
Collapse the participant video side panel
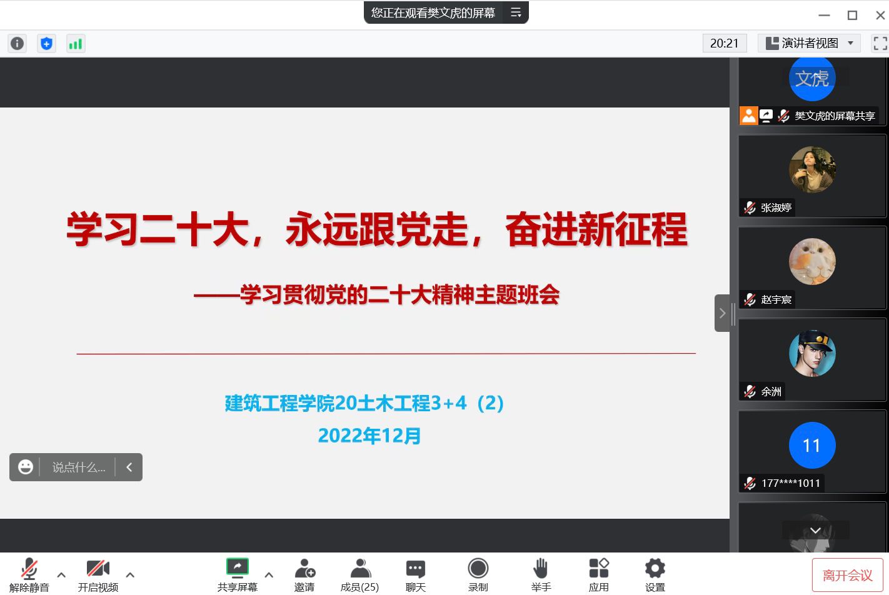coord(722,313)
